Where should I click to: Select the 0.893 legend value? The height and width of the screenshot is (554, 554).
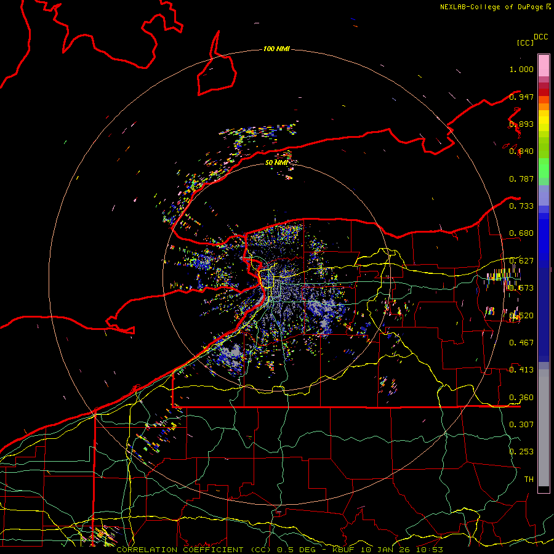coord(521,124)
